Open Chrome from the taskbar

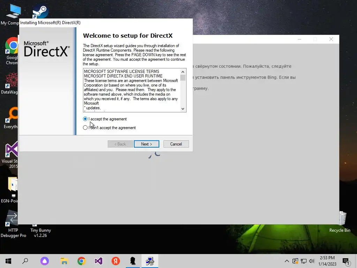click(x=81, y=261)
